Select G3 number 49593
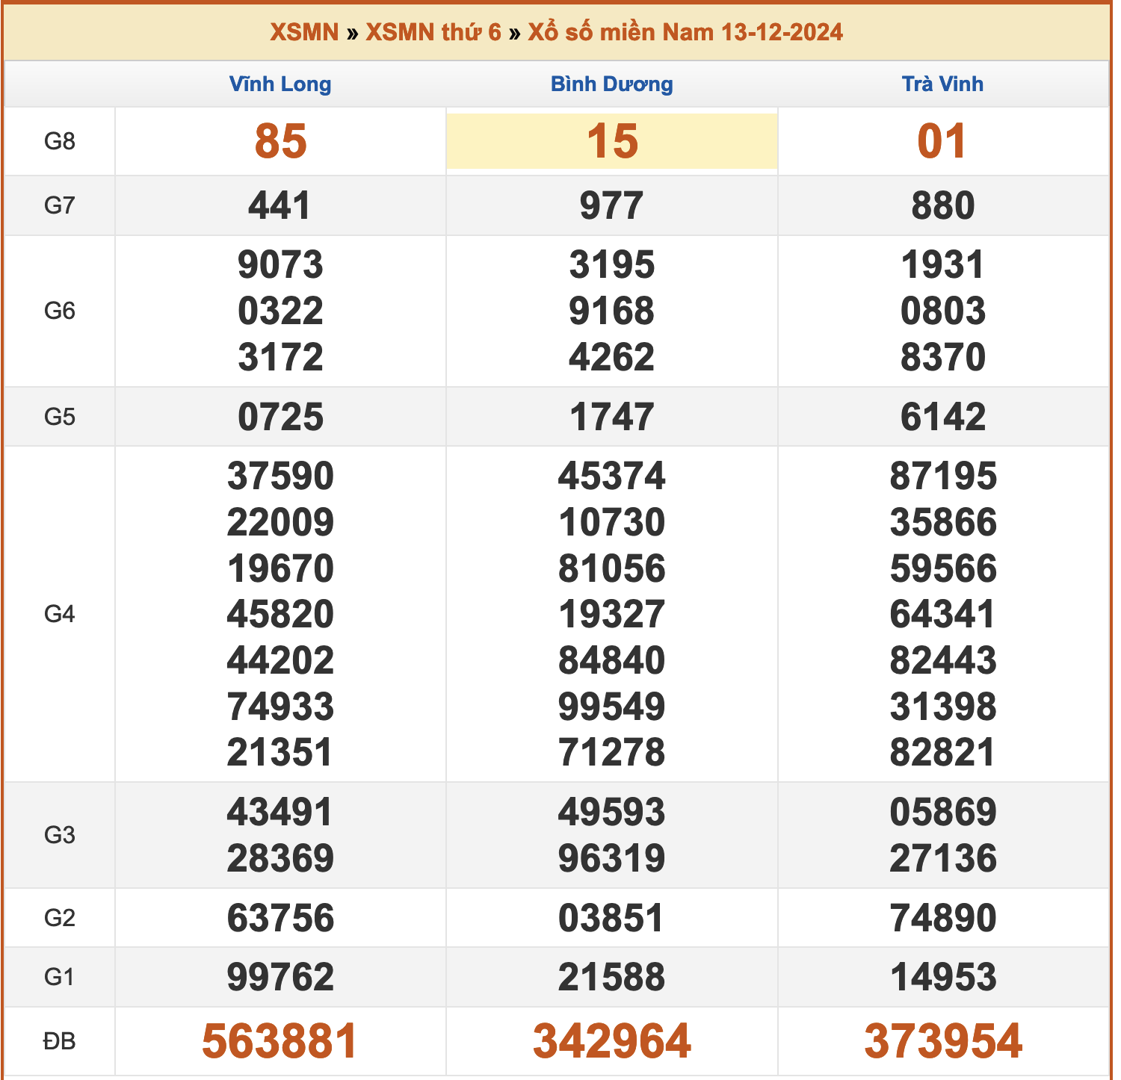The image size is (1121, 1080). pyautogui.click(x=612, y=813)
